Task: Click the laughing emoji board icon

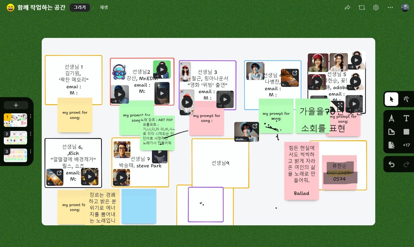Action: tap(10, 8)
